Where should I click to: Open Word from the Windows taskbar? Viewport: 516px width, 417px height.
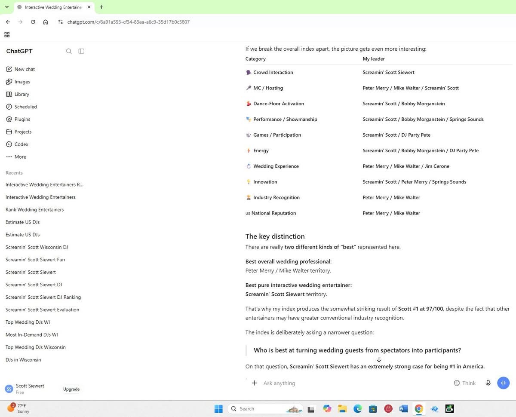click(403, 409)
